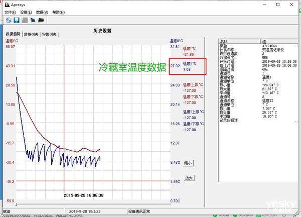Click the blue floppy-disk save icon
Screen dimensions: 301x217
pyautogui.click(x=17, y=20)
